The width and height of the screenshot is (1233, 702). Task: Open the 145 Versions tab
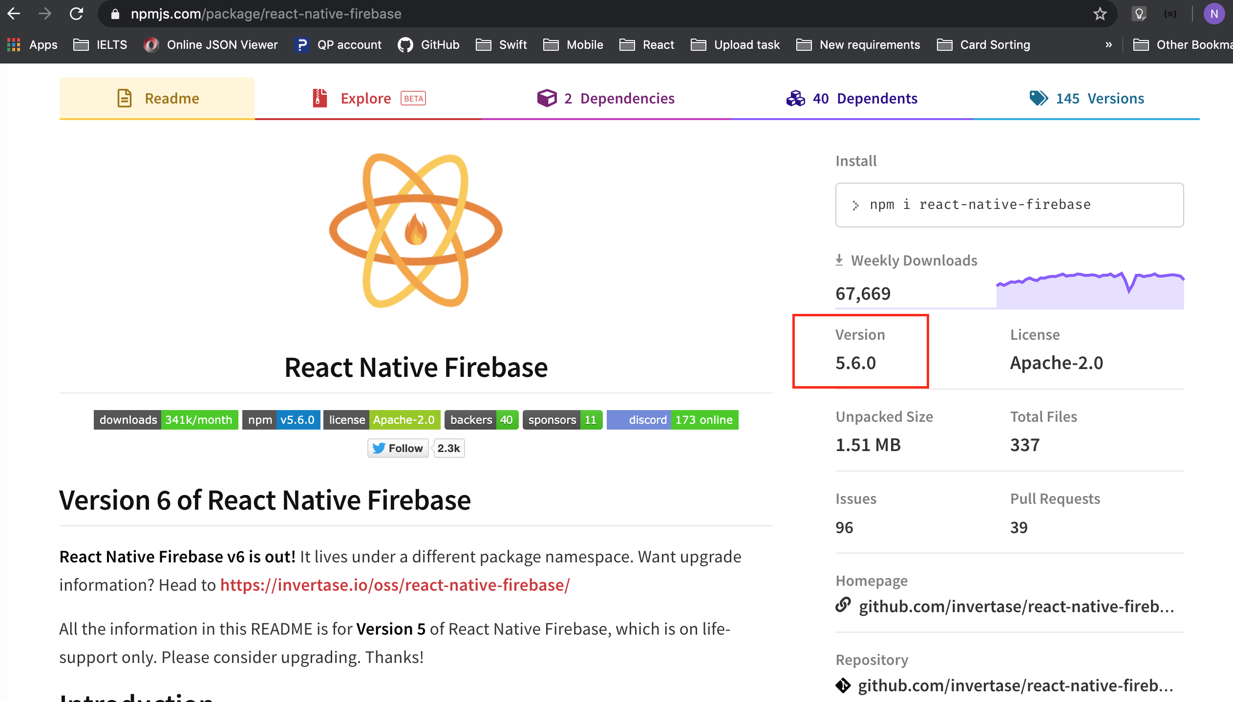tap(1100, 98)
